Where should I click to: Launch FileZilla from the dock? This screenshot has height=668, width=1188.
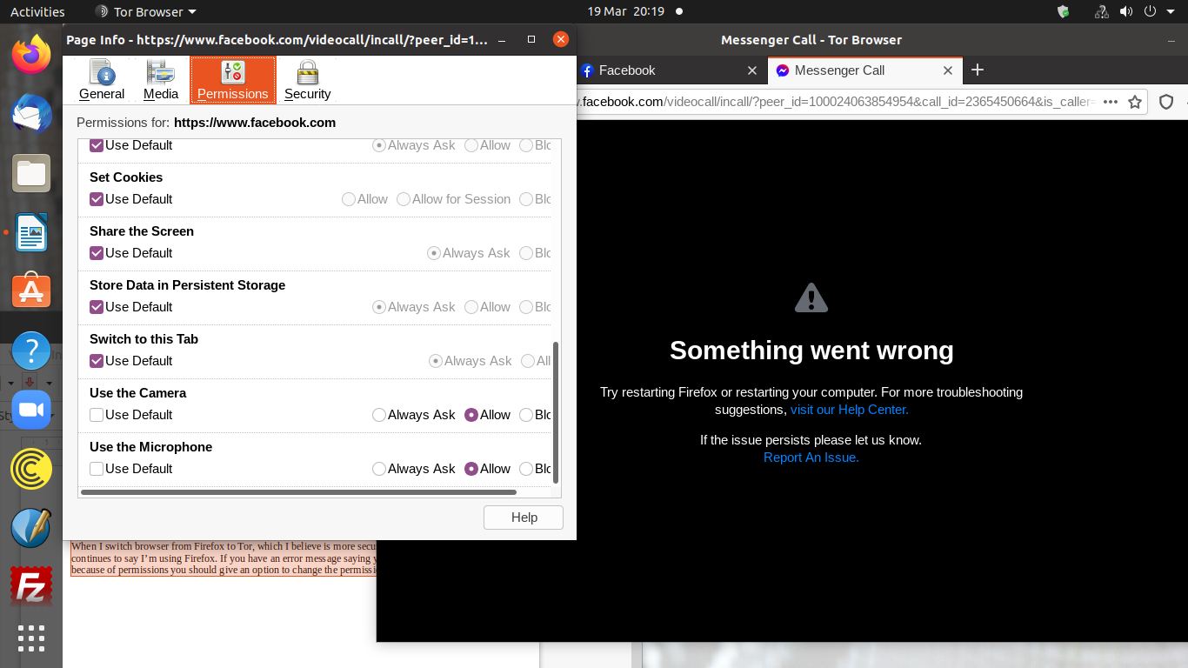tap(31, 587)
